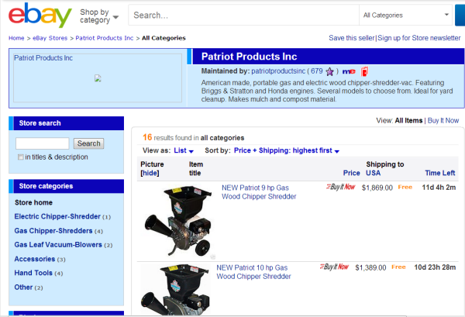The width and height of the screenshot is (465, 317).
Task: Open NEW Patriot 10 hp Gas Chipper listing
Action: pos(253,272)
